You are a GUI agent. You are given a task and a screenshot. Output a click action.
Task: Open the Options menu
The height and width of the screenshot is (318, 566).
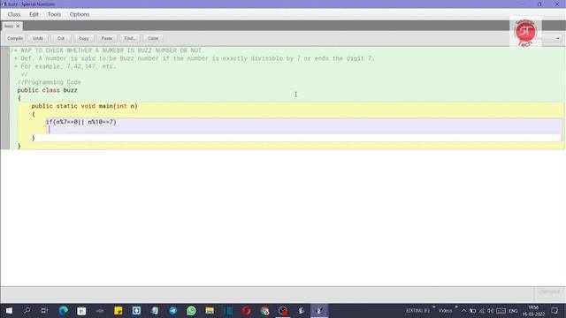coord(80,14)
